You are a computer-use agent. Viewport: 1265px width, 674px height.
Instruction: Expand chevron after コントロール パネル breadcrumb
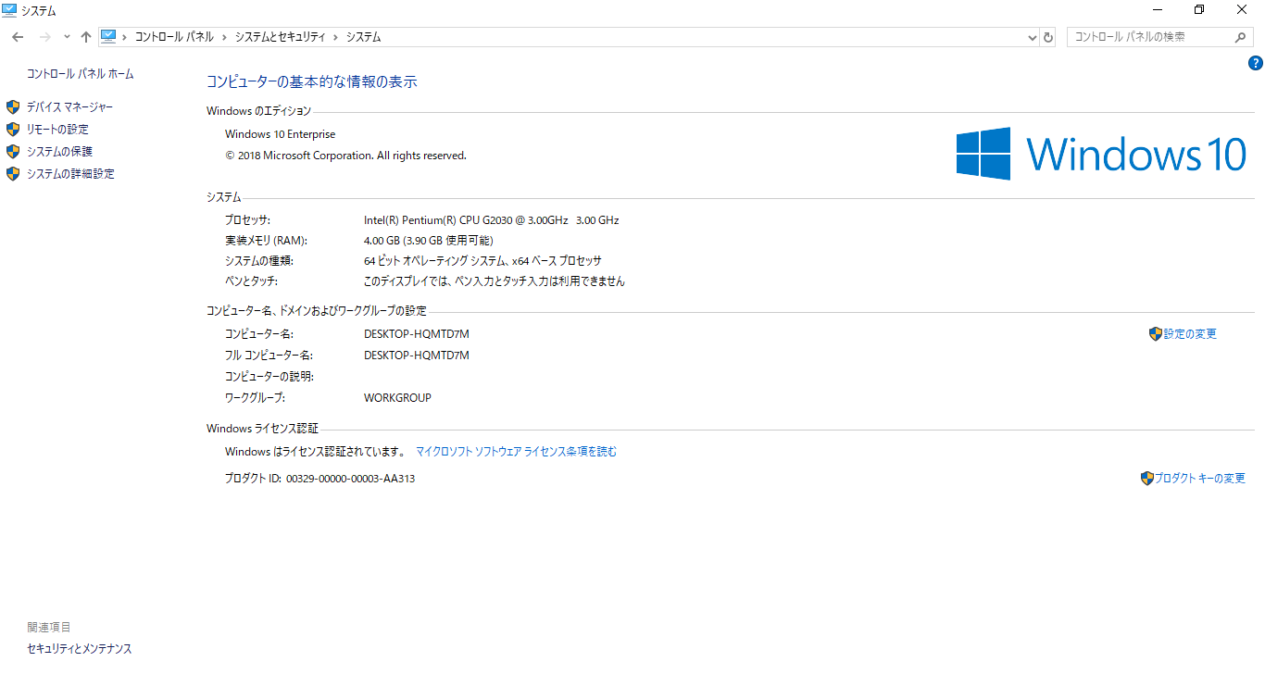(224, 37)
